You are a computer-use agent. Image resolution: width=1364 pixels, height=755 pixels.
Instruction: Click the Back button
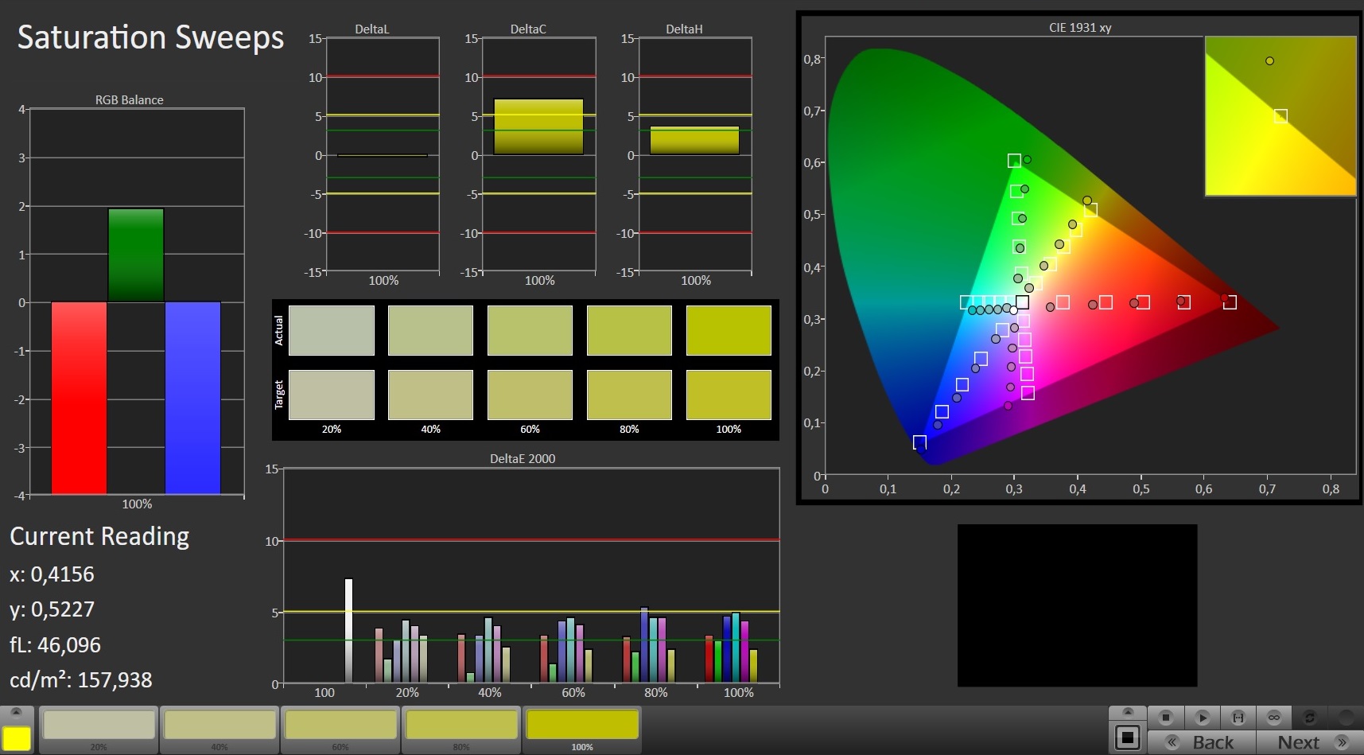1202,742
